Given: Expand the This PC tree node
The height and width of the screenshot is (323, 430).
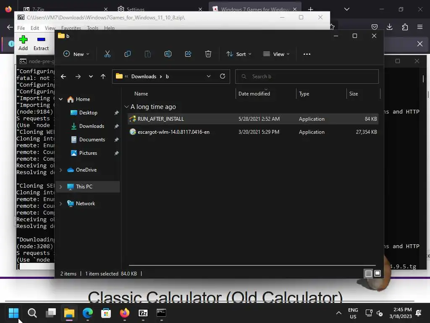Looking at the screenshot, I should pyautogui.click(x=61, y=187).
